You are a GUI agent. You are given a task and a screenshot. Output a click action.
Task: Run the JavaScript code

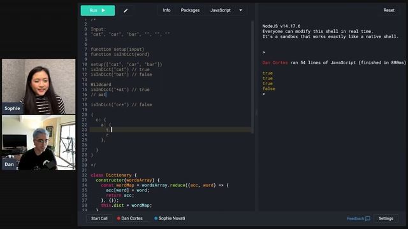coord(98,10)
